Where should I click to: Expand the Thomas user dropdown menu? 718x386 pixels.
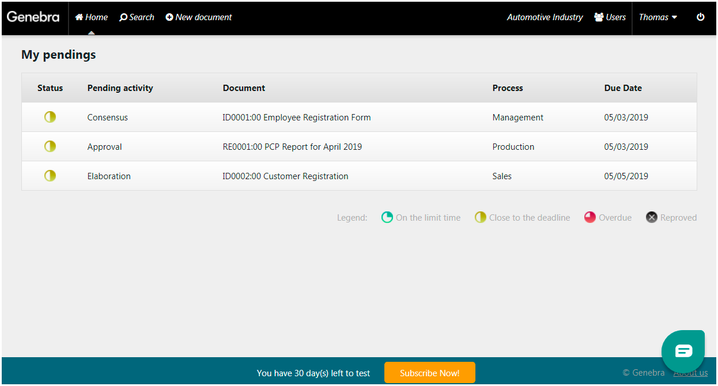click(x=657, y=17)
